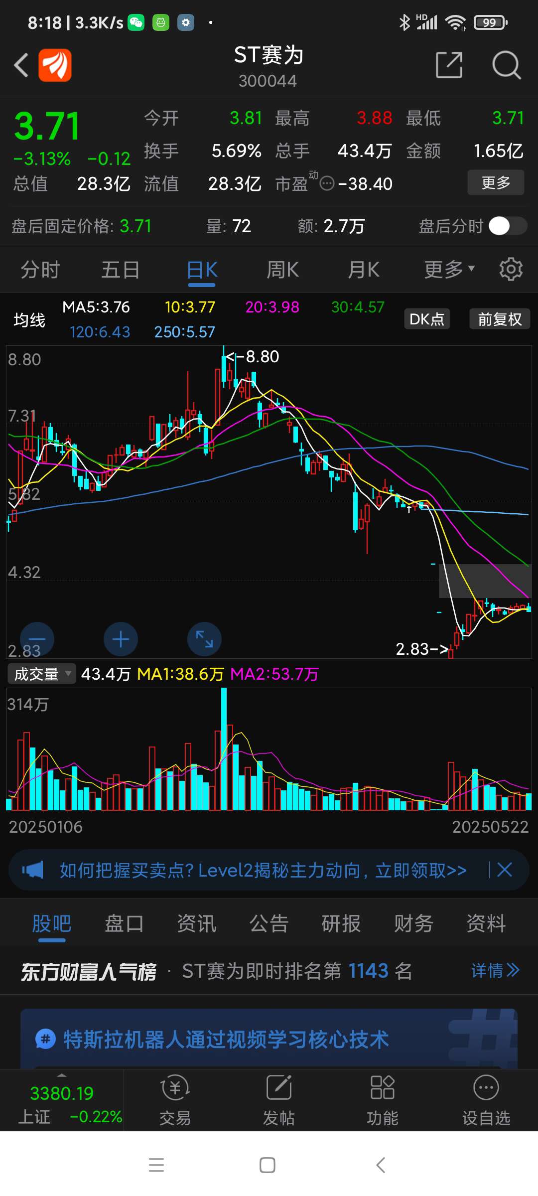Image resolution: width=538 pixels, height=1196 pixels.
Task: Open the 前复权 adjustment selector
Action: click(x=500, y=319)
